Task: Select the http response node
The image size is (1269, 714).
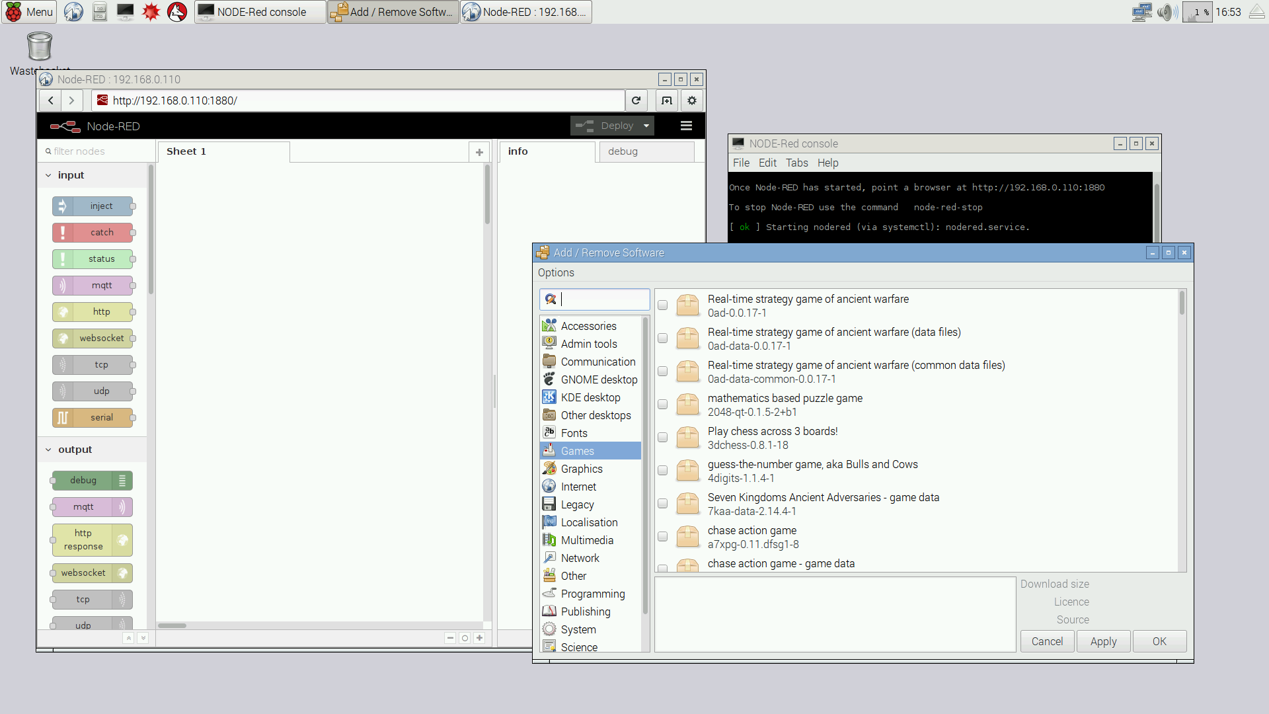Action: coord(92,540)
